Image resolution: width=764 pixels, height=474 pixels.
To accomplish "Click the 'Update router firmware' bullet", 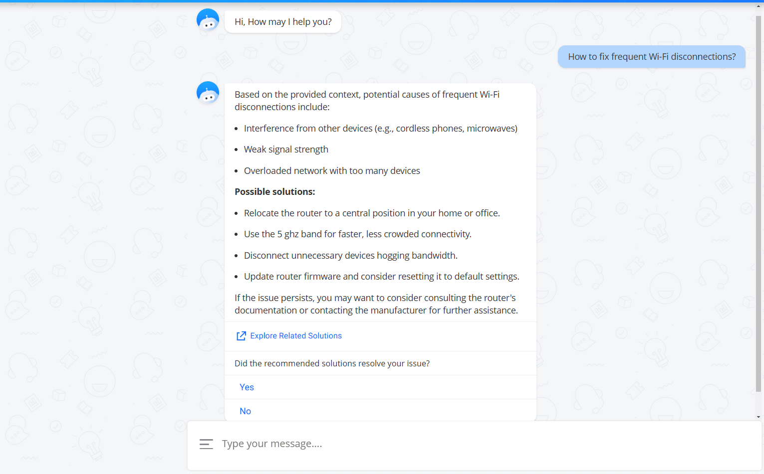I will pyautogui.click(x=381, y=277).
